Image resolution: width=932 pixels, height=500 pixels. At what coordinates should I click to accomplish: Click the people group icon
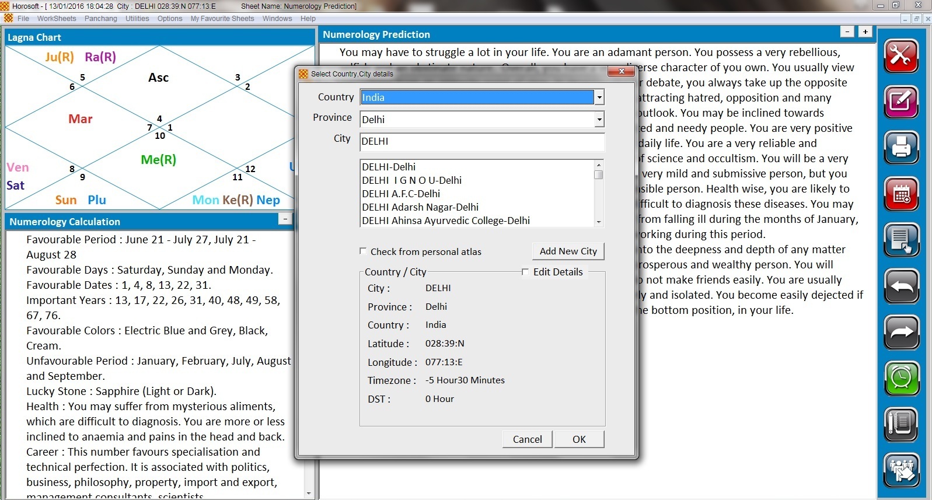(x=901, y=470)
